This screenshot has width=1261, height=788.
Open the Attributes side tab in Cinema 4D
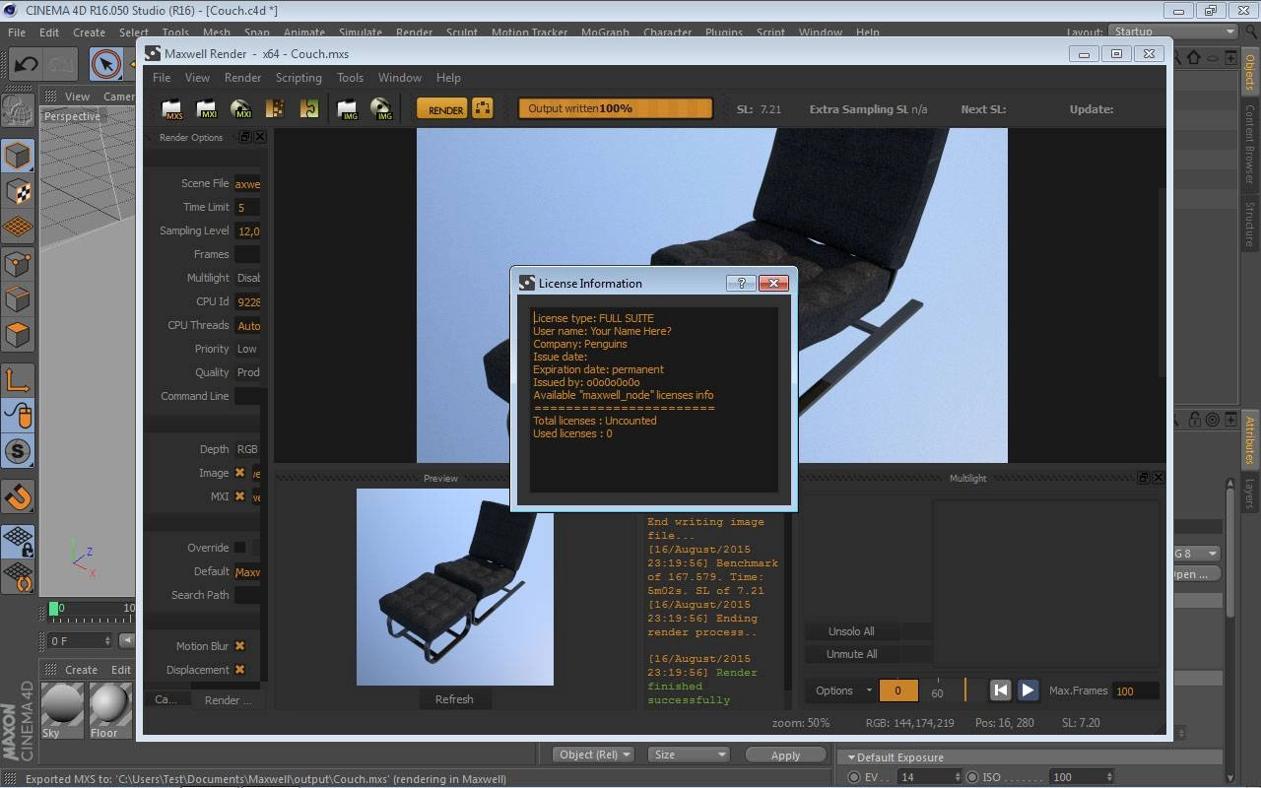[1249, 440]
